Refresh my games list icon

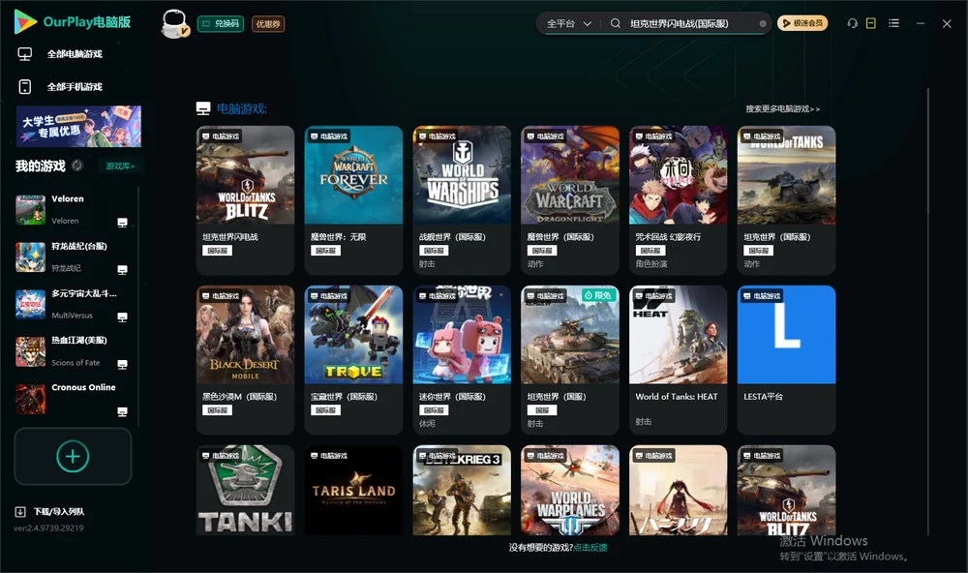coord(77,166)
